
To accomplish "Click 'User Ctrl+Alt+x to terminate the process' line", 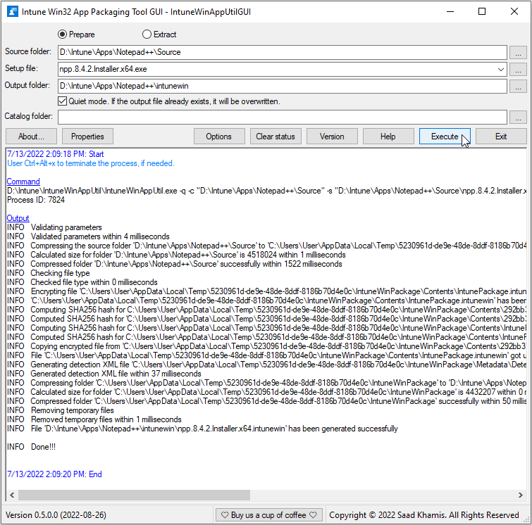I will coord(91,163).
